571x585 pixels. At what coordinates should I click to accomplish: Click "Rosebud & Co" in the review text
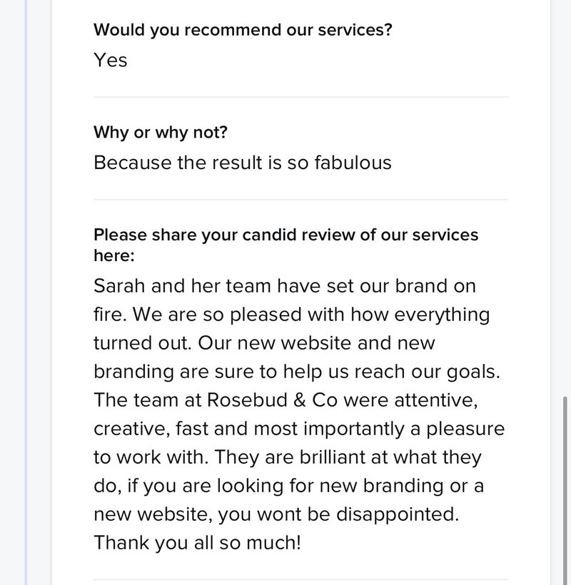272,400
